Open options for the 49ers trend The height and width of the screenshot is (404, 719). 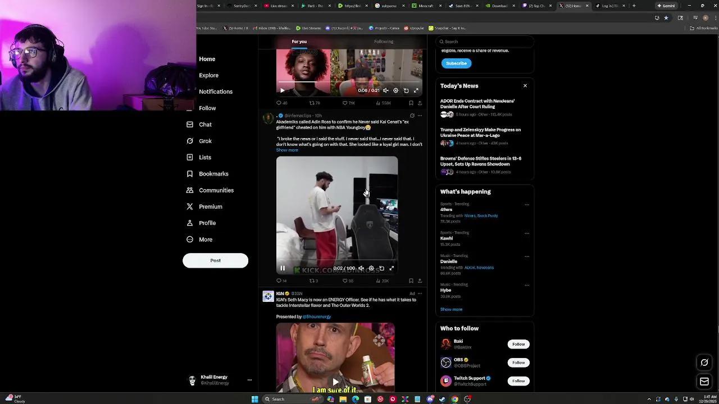[x=527, y=204]
